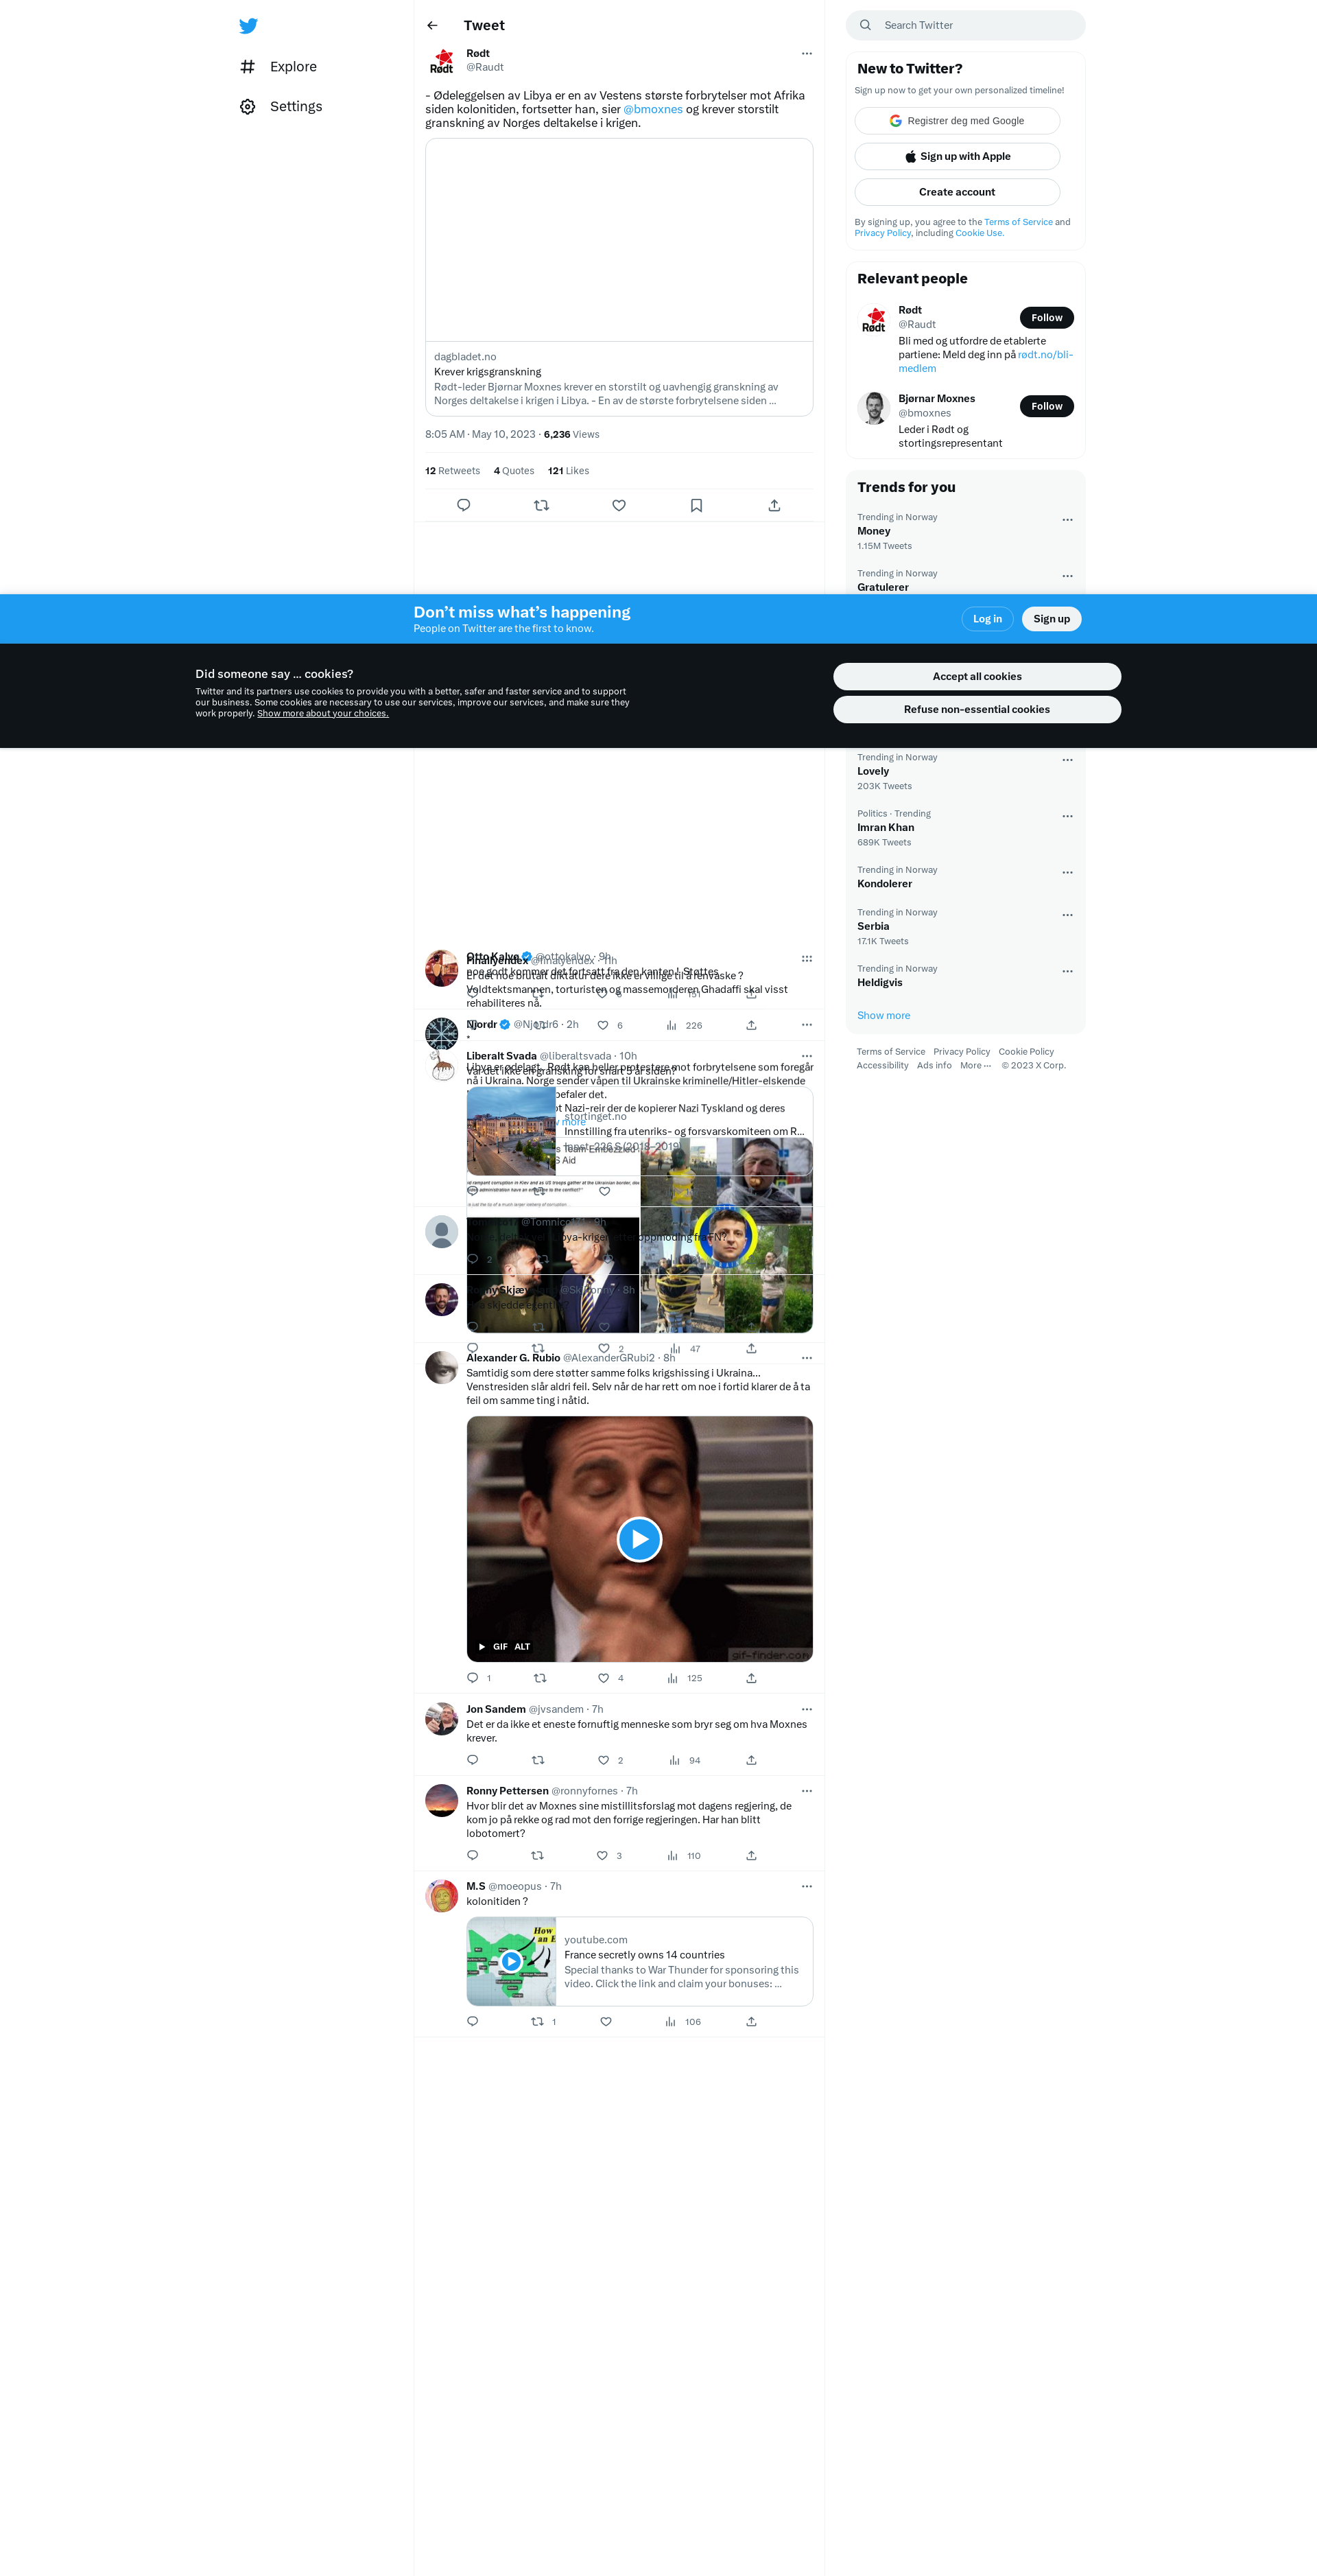Open ALT text badge on the GIF
Screen dimensions: 1317x2576
pyautogui.click(x=521, y=1647)
